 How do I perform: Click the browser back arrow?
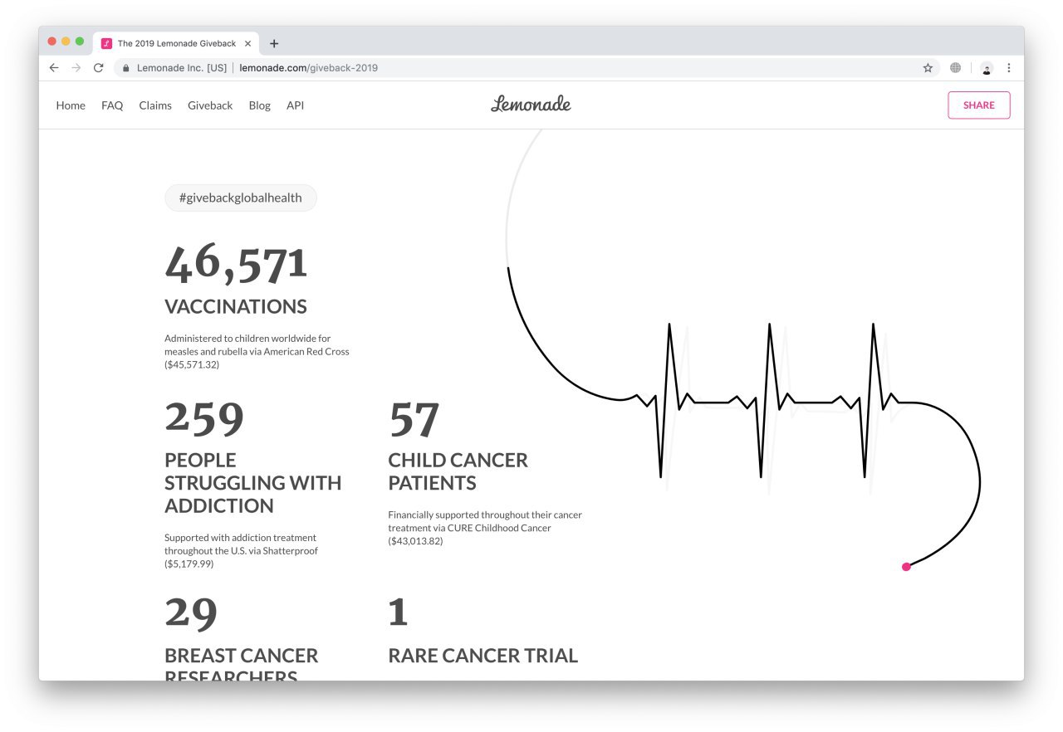(x=54, y=68)
